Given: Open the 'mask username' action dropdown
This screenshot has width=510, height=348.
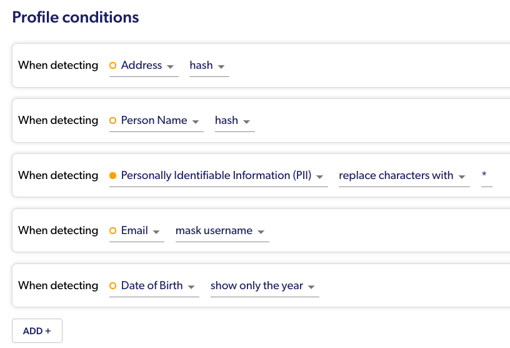Looking at the screenshot, I should click(221, 231).
